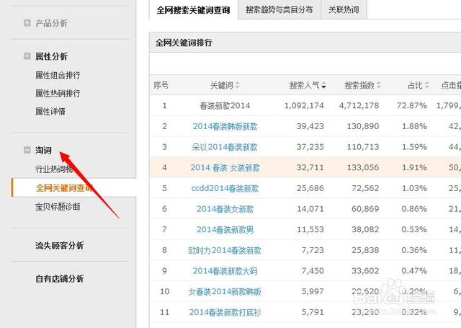Click the 序号 column header
Screen dimensions: 461x328
pyautogui.click(x=161, y=85)
